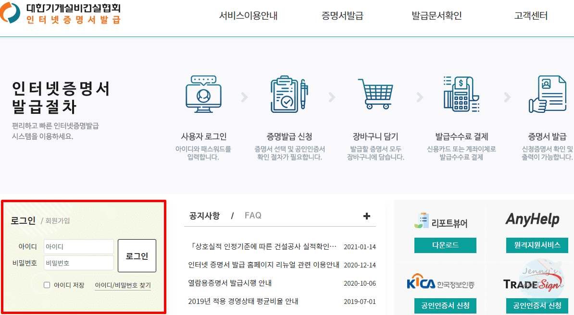The image size is (574, 315).
Task: Click the 발급수수료 결제 step title
Action: coord(461,136)
